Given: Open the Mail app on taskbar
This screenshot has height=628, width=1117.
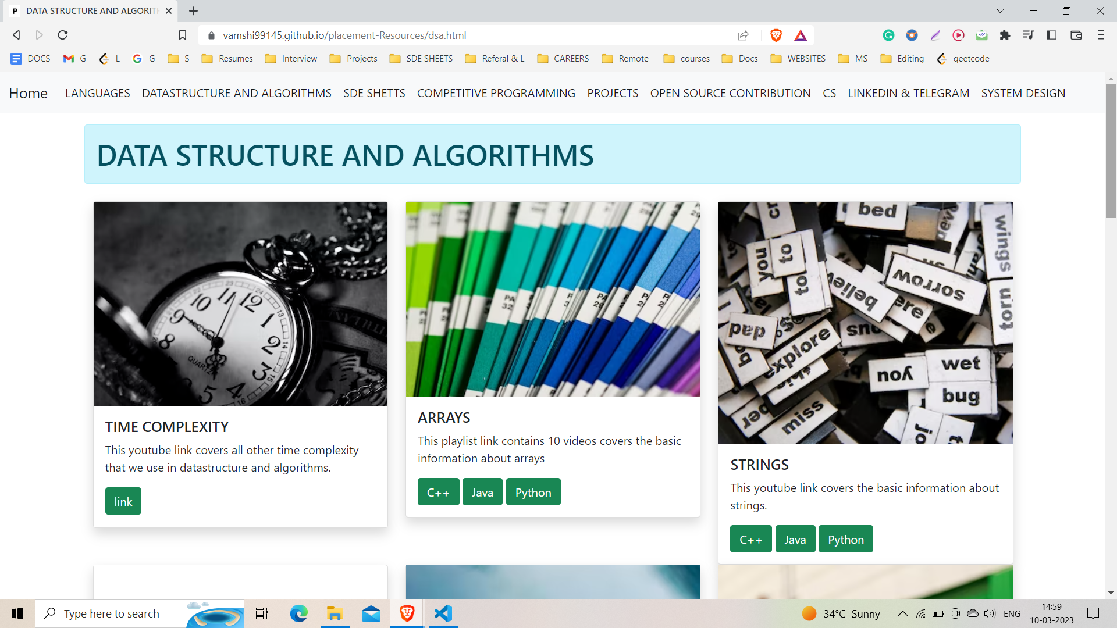Looking at the screenshot, I should click(371, 613).
